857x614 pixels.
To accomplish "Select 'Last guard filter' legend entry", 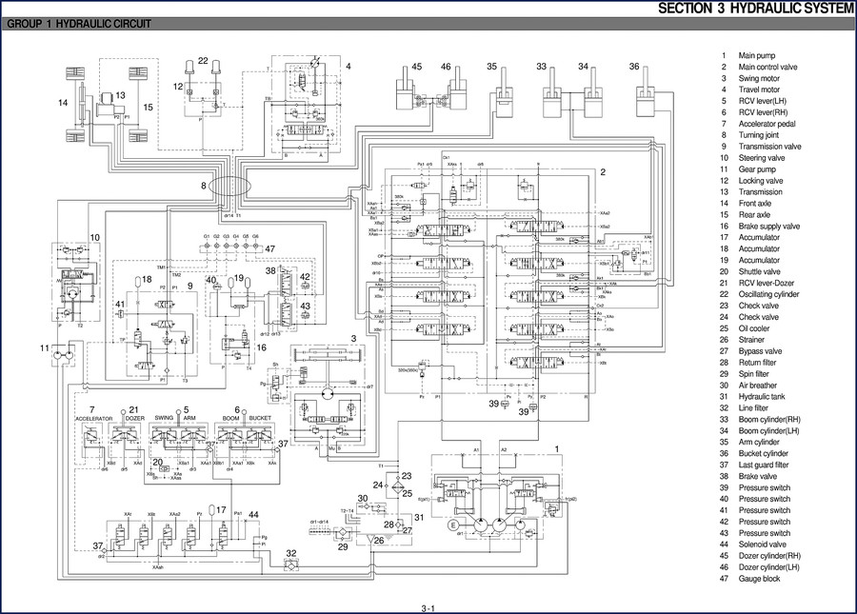I will coord(764,465).
